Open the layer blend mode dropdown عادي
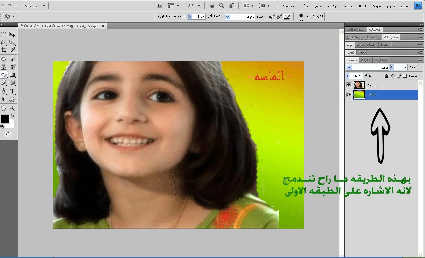Image resolution: width=425 pixels, height=258 pixels. tap(349, 68)
